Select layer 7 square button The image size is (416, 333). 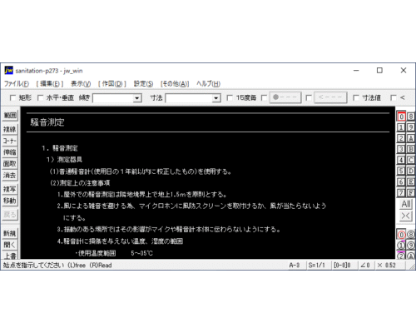tap(401, 192)
